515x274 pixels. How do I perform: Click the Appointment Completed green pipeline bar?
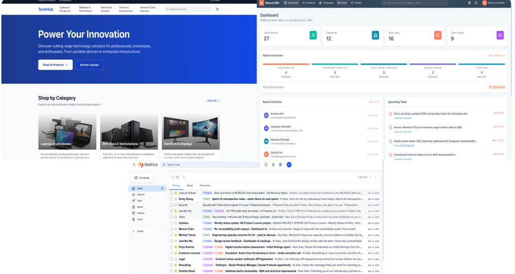click(x=335, y=64)
